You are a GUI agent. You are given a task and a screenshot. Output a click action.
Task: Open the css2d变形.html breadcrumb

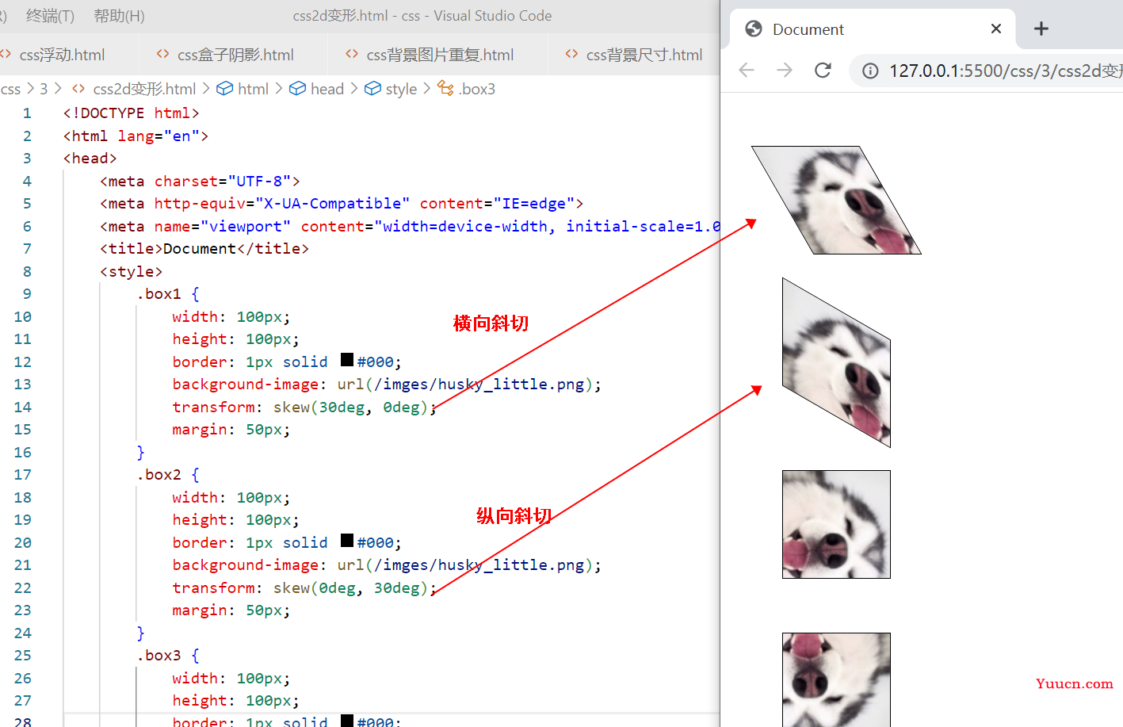143,89
